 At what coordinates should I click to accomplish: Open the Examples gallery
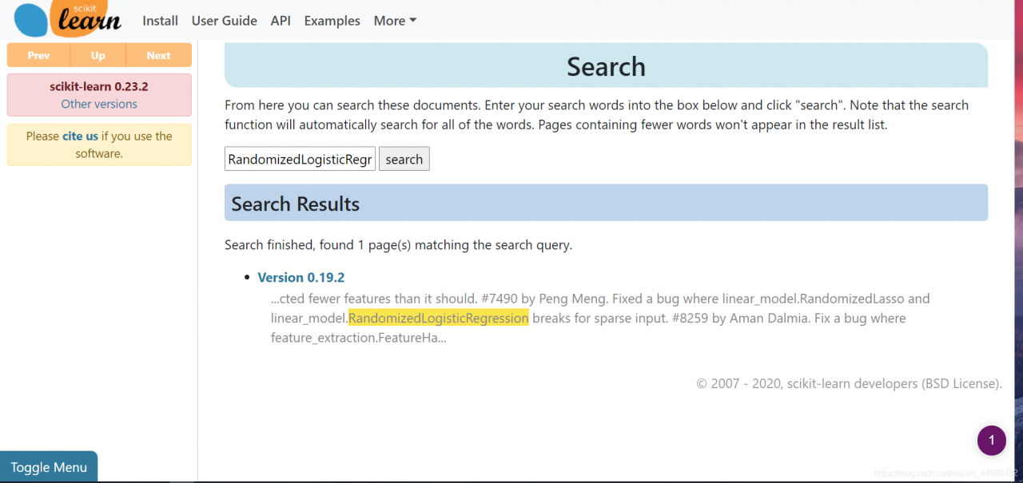pos(332,21)
